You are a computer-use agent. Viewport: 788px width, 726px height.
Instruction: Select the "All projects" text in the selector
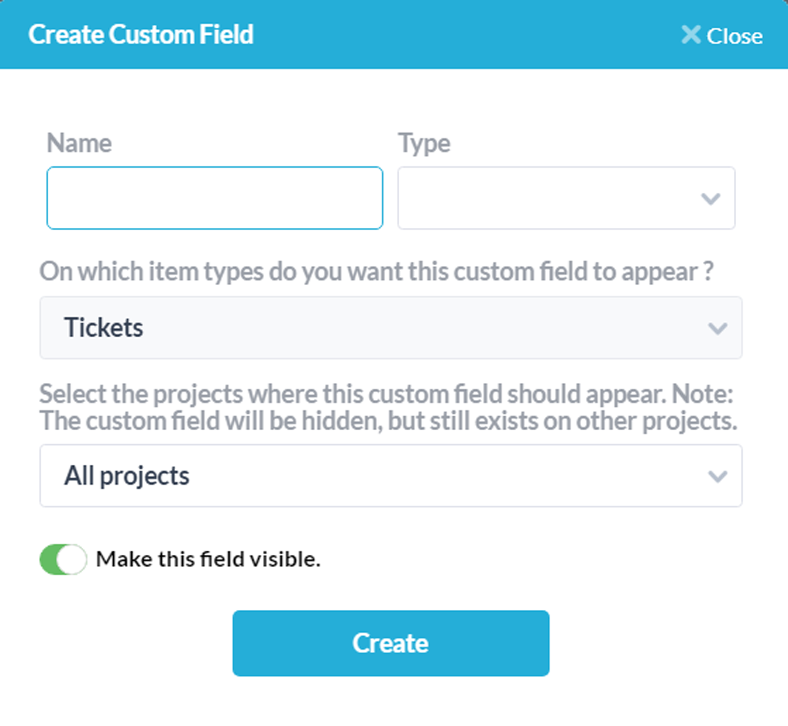(x=127, y=476)
